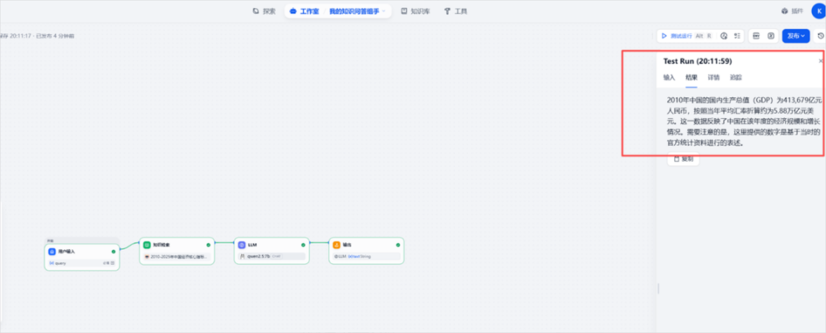The height and width of the screenshot is (333, 826).
Task: Click the 2010-2025 dataset entry in 知识检索 node
Action: (177, 256)
